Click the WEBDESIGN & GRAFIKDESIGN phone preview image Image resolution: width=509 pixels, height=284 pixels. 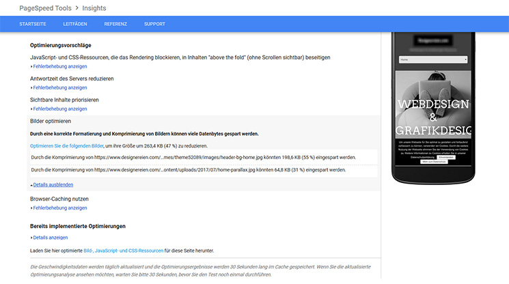(x=433, y=104)
